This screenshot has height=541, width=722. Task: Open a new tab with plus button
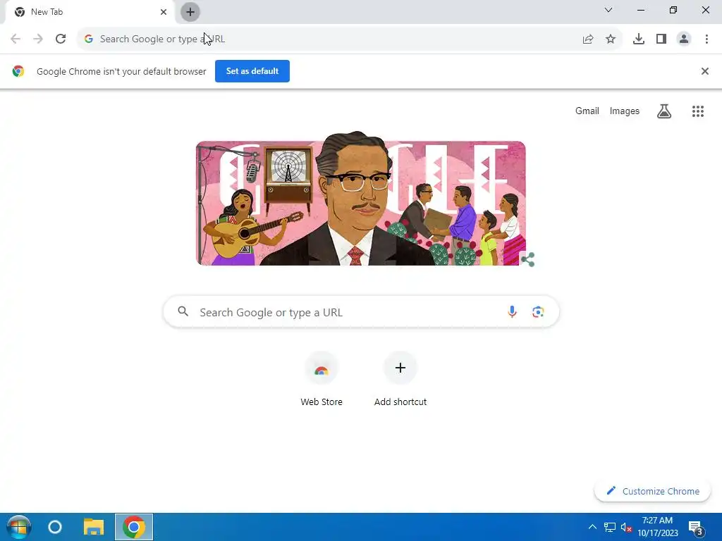190,12
